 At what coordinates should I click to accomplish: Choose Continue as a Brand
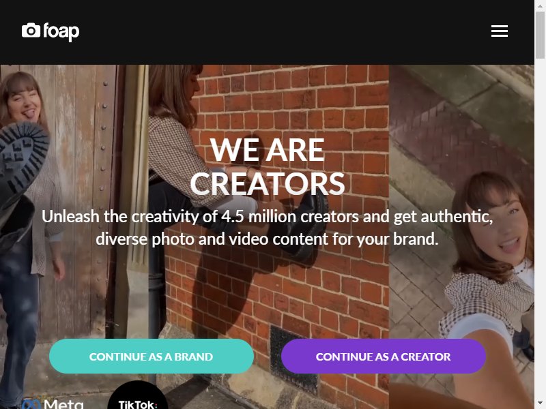tap(152, 357)
